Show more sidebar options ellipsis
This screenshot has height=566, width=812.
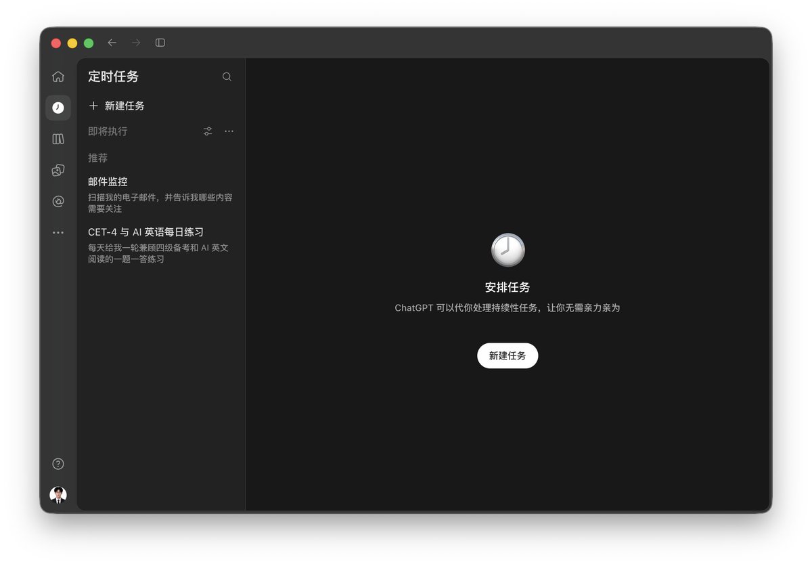tap(58, 232)
